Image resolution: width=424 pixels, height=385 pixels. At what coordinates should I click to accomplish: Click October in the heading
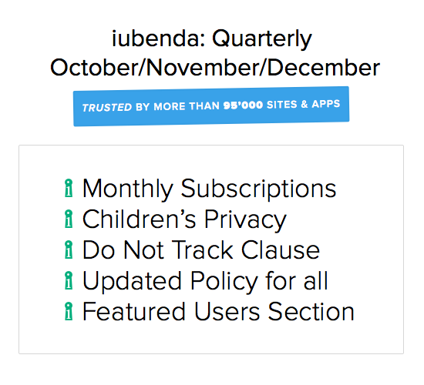(x=94, y=68)
